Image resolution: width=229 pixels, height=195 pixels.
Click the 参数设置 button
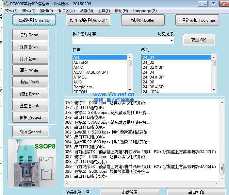click(130, 192)
